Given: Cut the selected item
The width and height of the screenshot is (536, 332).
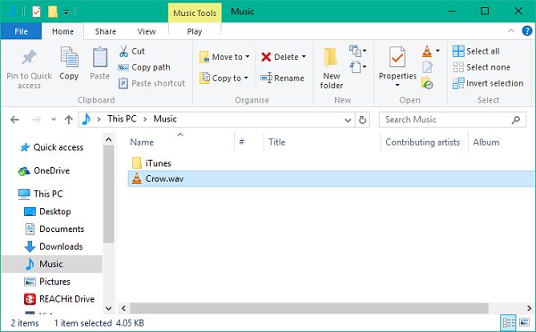Looking at the screenshot, I should 132,51.
